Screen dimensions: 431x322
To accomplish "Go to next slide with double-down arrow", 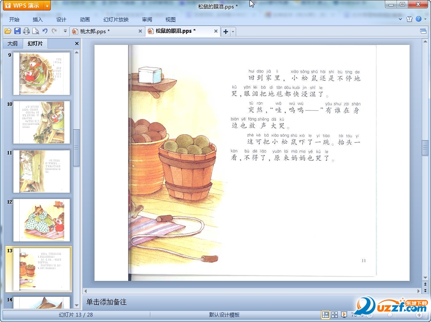I will [425, 291].
